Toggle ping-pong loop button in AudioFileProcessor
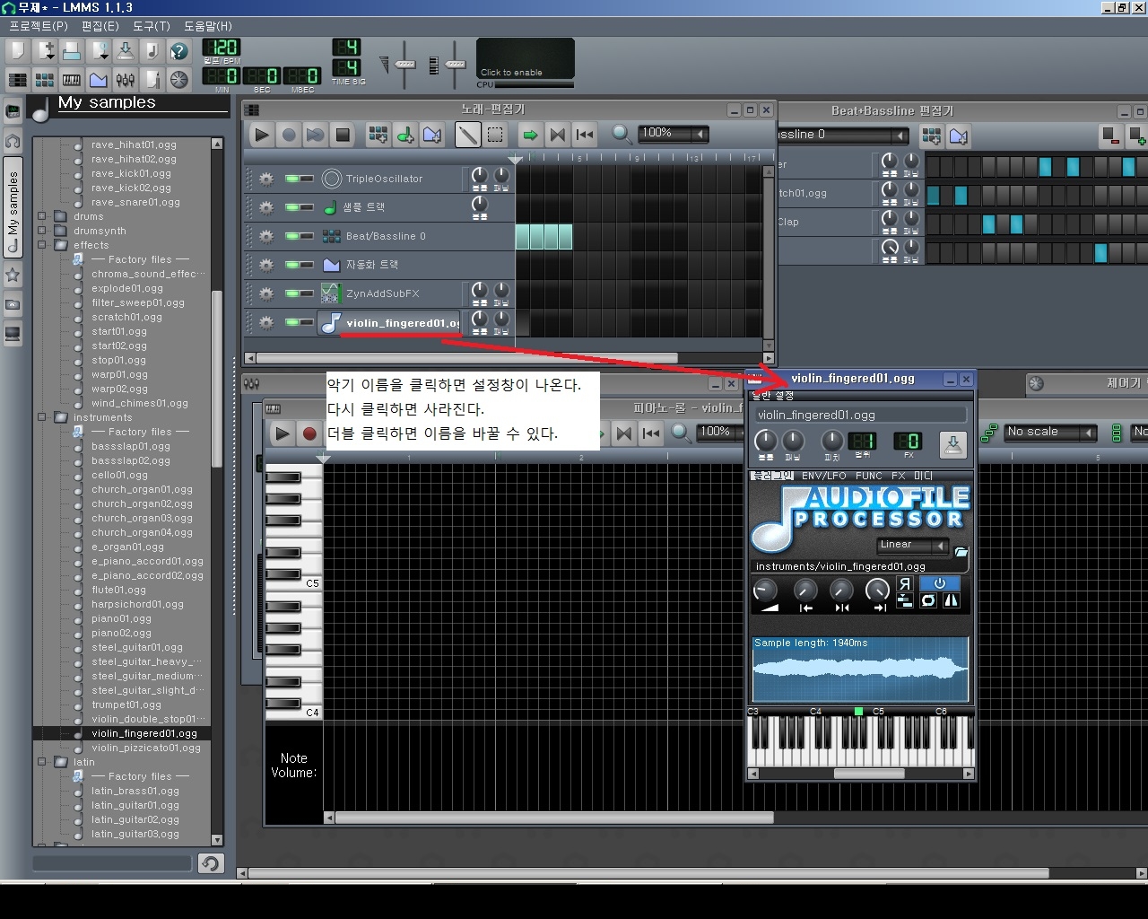The width and height of the screenshot is (1148, 919). click(951, 600)
